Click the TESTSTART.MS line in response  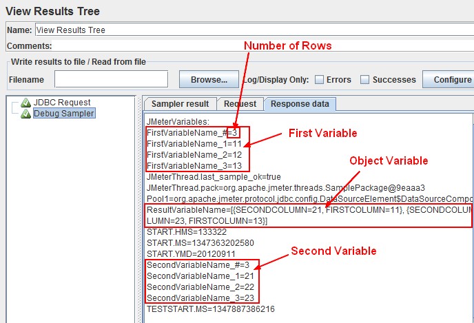[x=210, y=309]
